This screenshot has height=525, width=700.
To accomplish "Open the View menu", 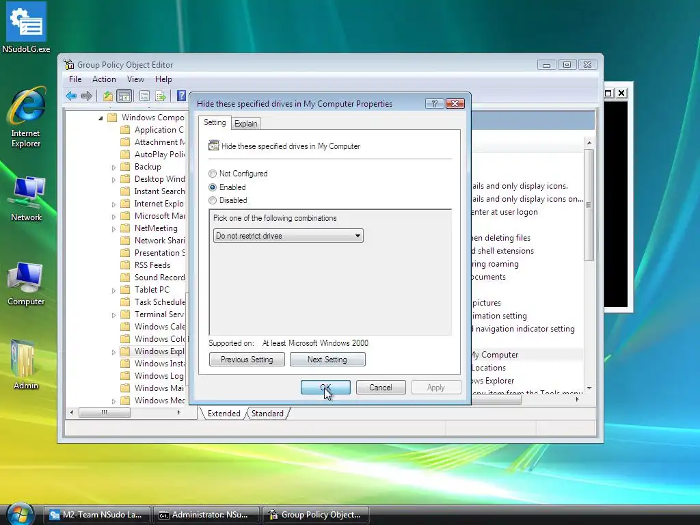I will [135, 79].
